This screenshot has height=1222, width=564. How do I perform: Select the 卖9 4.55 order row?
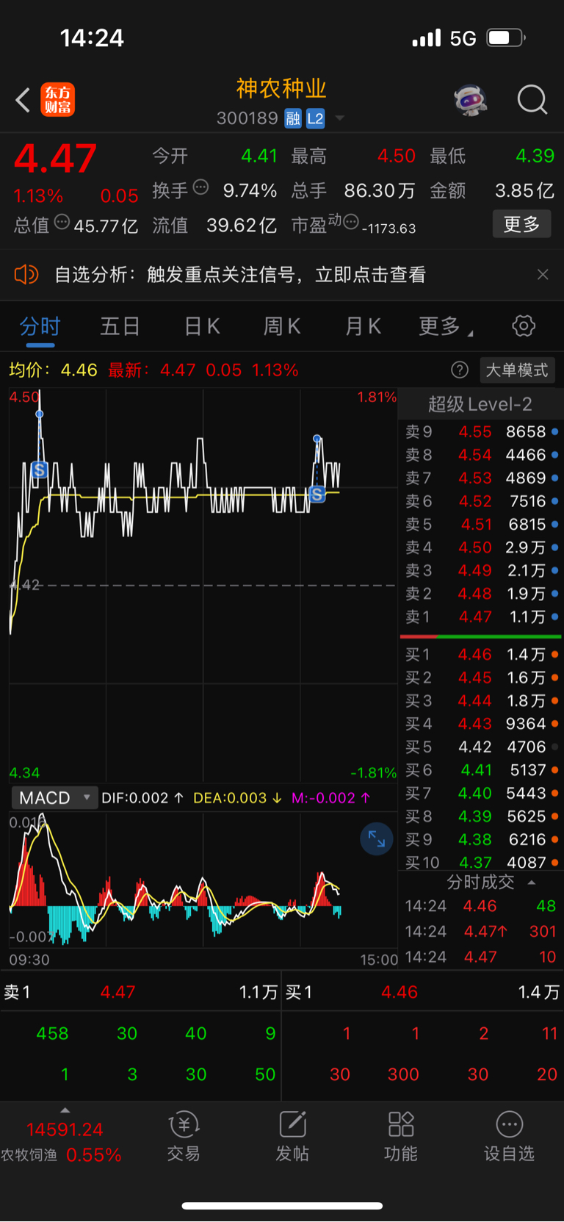click(x=481, y=432)
